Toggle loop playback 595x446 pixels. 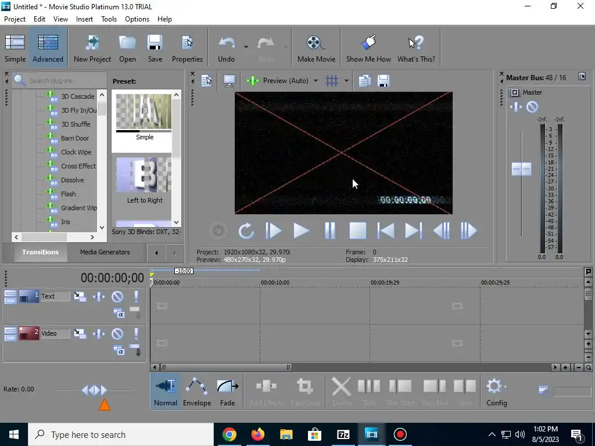[246, 231]
